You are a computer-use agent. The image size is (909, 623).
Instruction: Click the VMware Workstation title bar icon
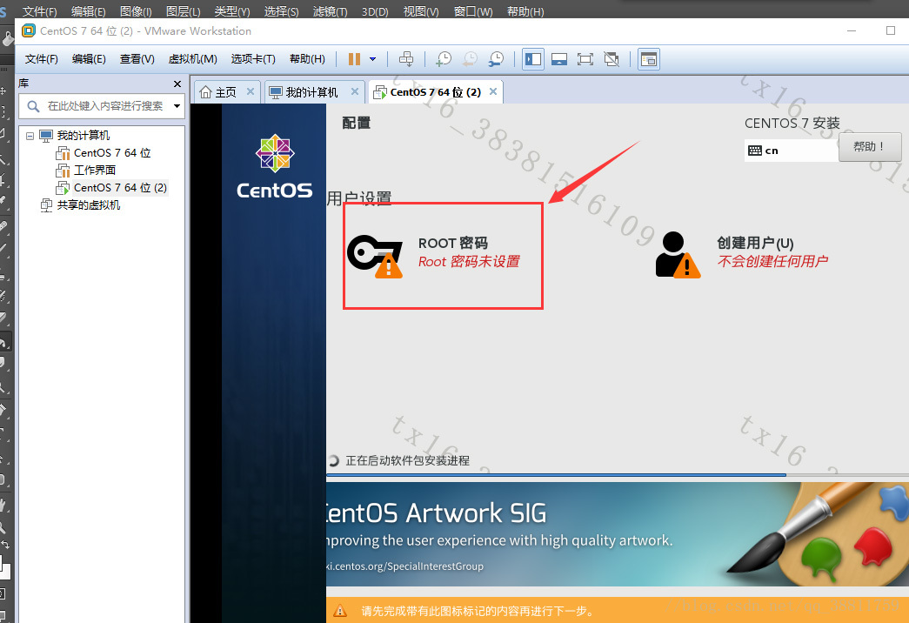coord(29,30)
